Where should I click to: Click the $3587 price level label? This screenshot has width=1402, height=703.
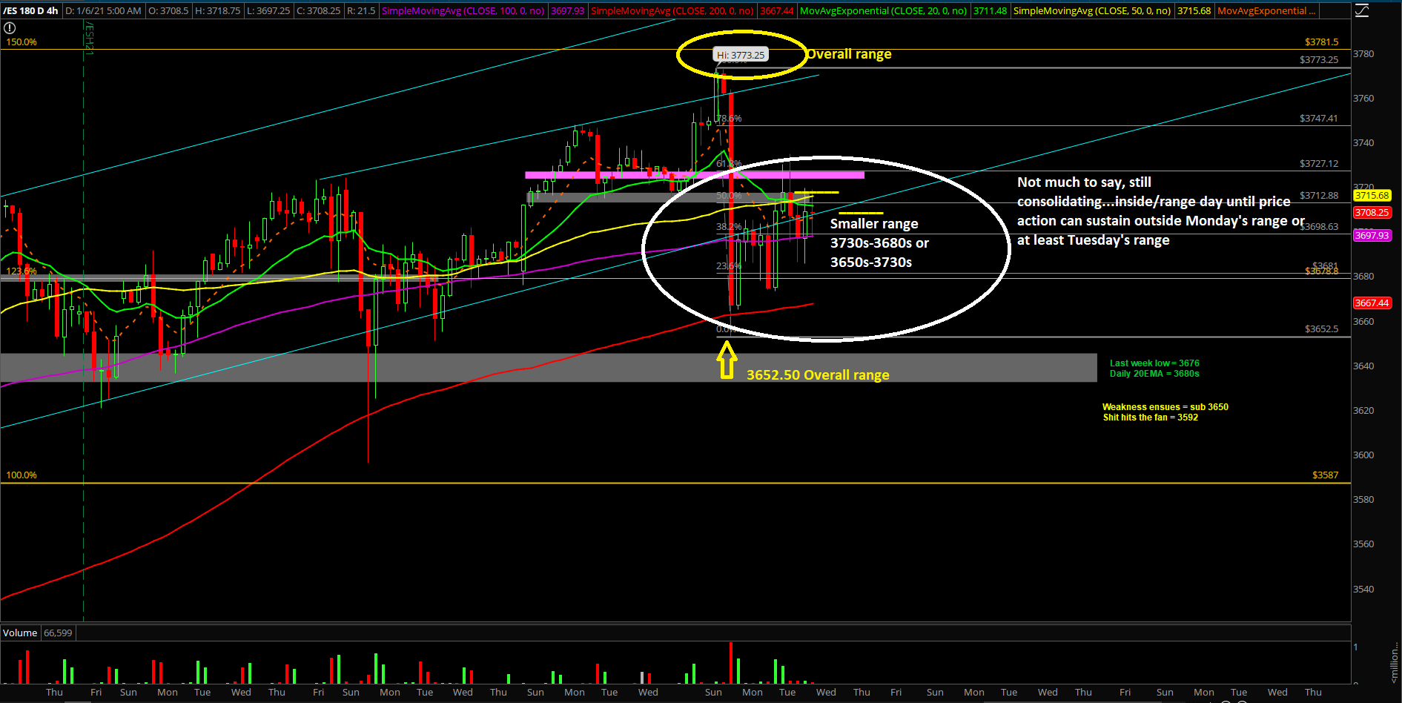tap(1326, 475)
